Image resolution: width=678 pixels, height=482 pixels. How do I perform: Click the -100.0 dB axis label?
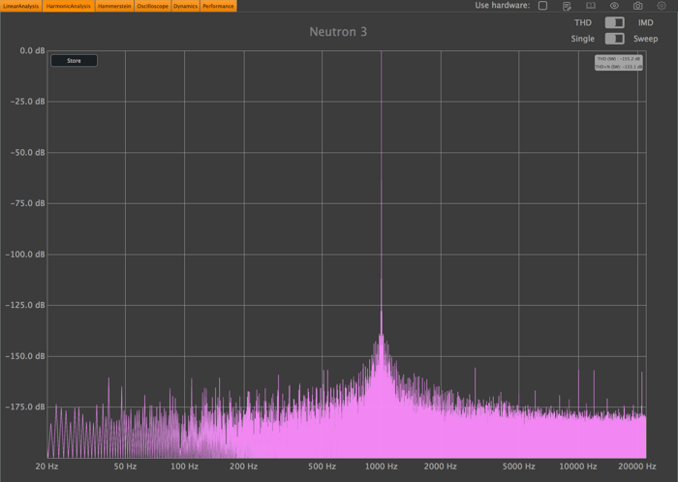click(25, 255)
